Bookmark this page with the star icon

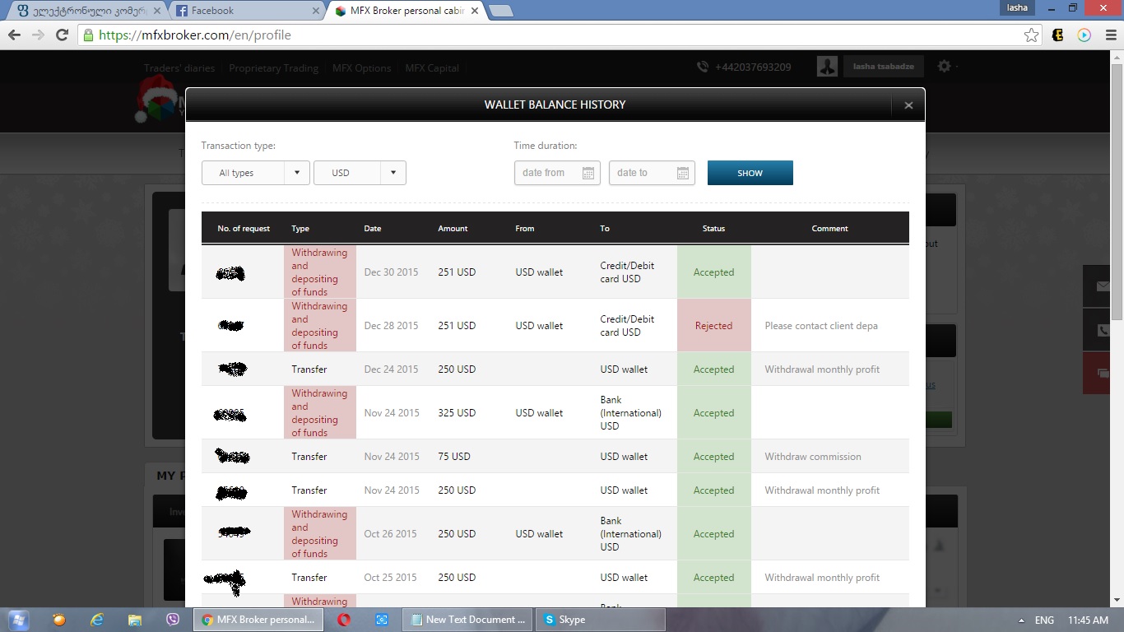1031,35
